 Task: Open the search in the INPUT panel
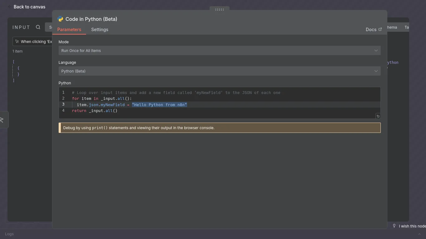38,27
